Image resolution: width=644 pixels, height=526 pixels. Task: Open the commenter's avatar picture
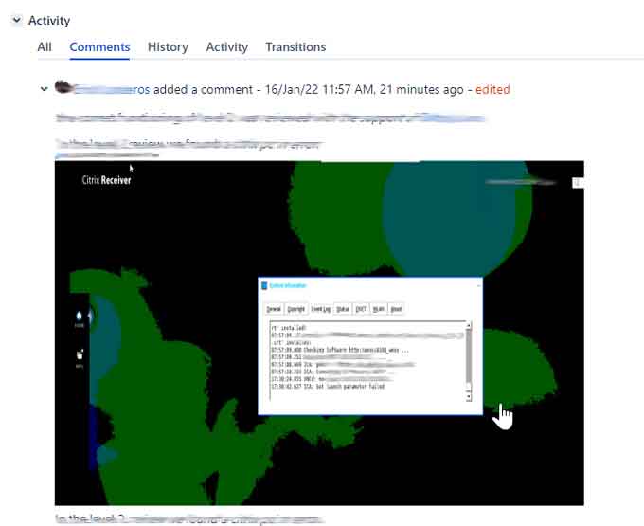point(63,87)
